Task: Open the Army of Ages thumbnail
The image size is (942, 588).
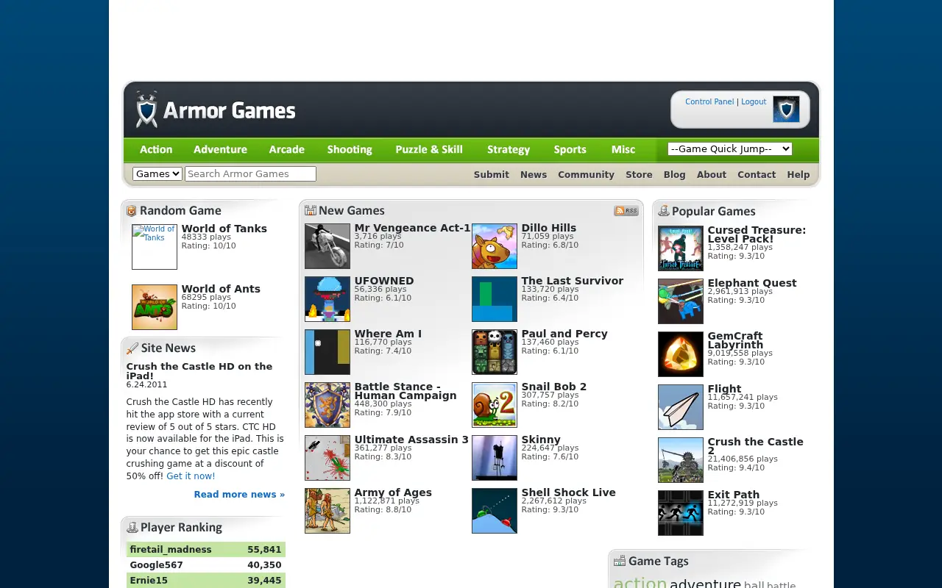Action: pyautogui.click(x=327, y=511)
